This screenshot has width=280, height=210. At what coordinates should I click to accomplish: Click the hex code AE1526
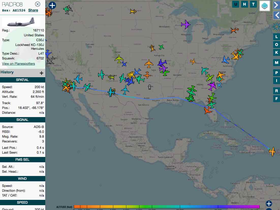click(19, 10)
